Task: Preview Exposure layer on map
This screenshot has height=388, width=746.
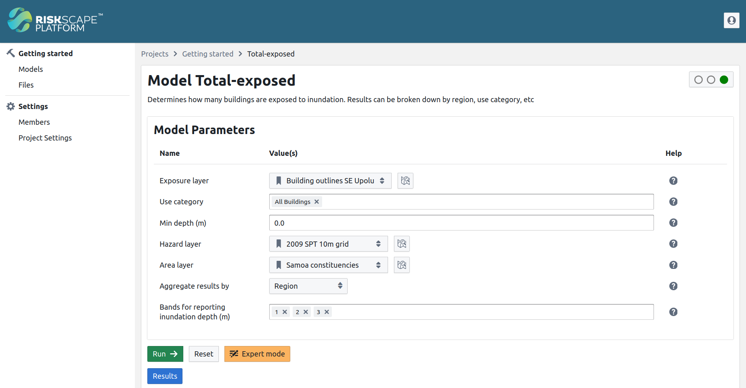Action: (x=405, y=180)
